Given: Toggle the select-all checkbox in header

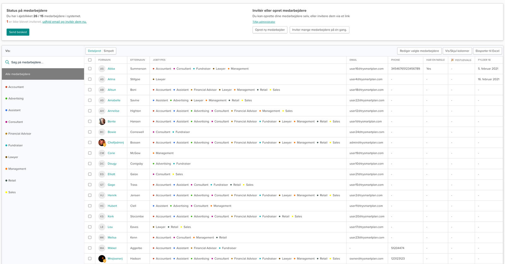Looking at the screenshot, I should pos(90,60).
